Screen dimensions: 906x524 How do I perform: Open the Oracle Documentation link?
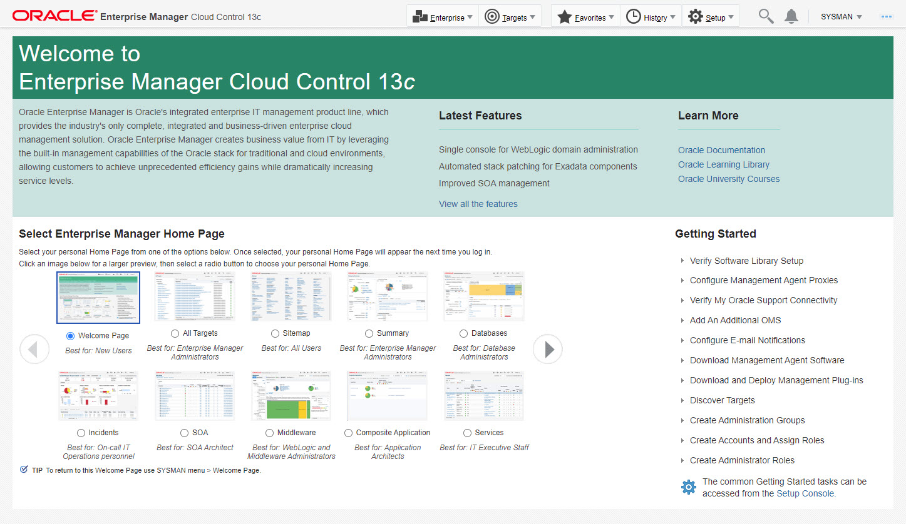coord(721,150)
